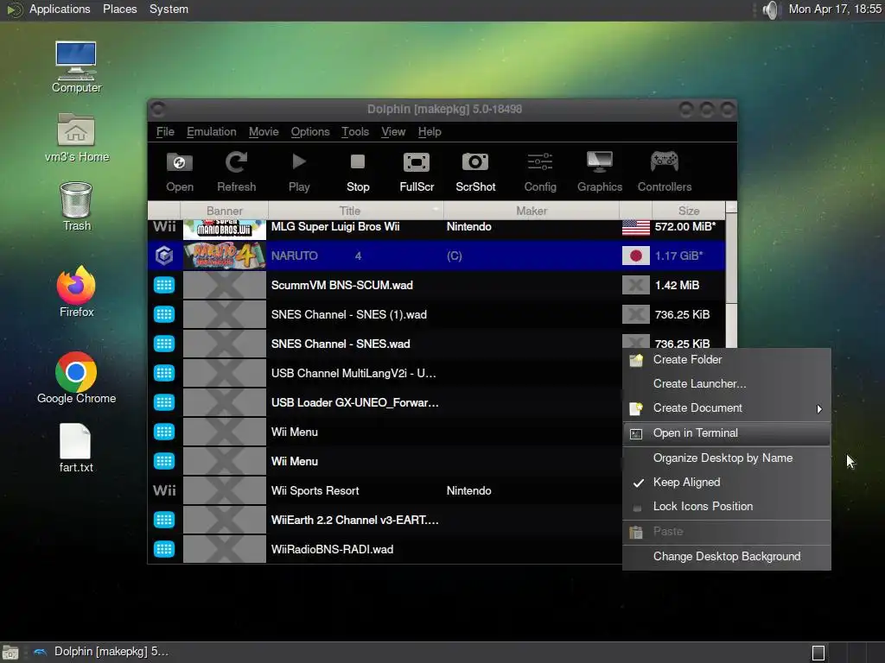Launch Google Chrome from the desktop
This screenshot has height=663, width=885.
pos(76,378)
